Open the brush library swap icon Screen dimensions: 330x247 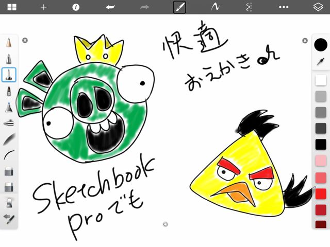(x=9, y=219)
